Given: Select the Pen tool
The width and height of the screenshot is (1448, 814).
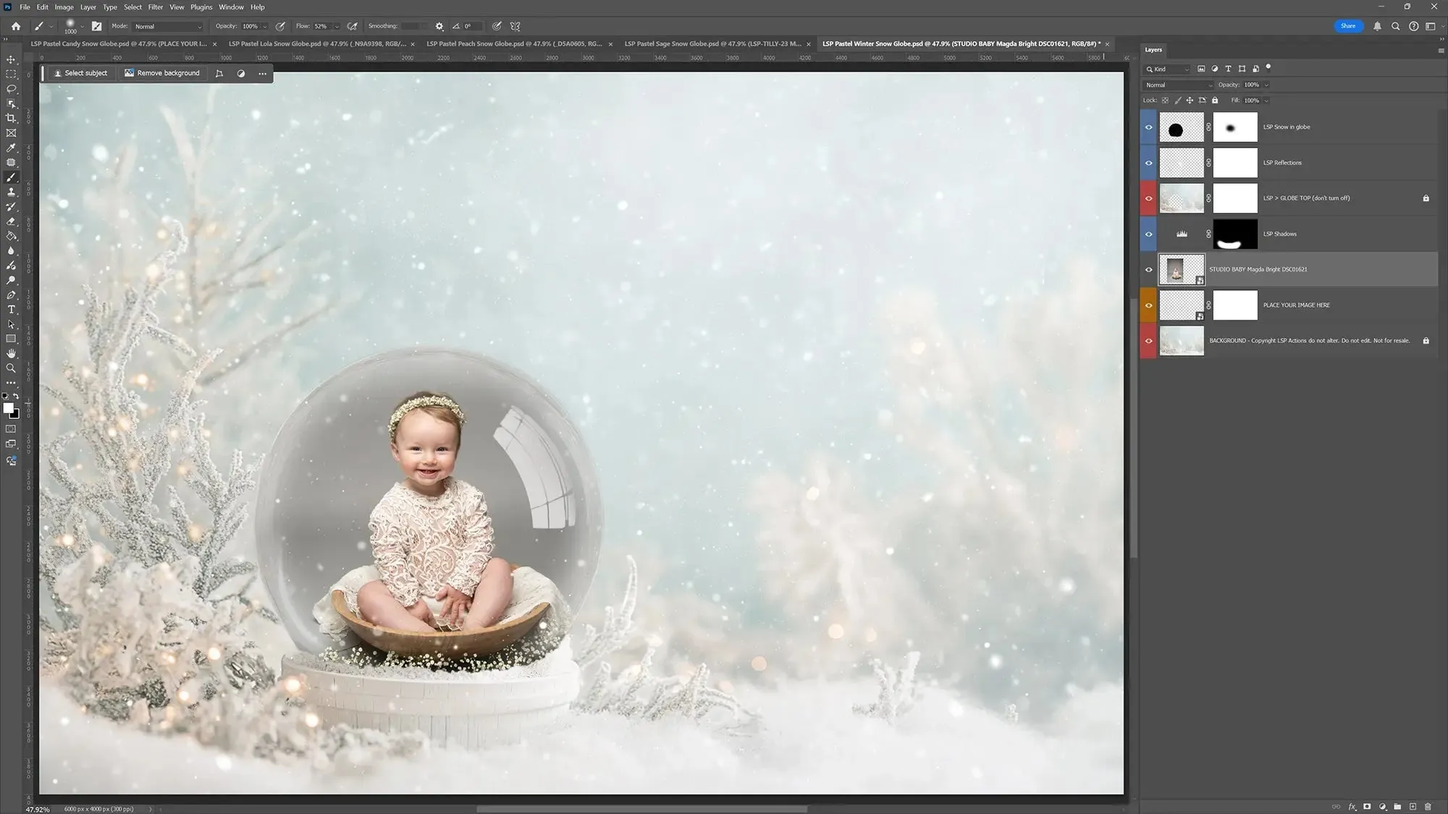Looking at the screenshot, I should point(11,295).
